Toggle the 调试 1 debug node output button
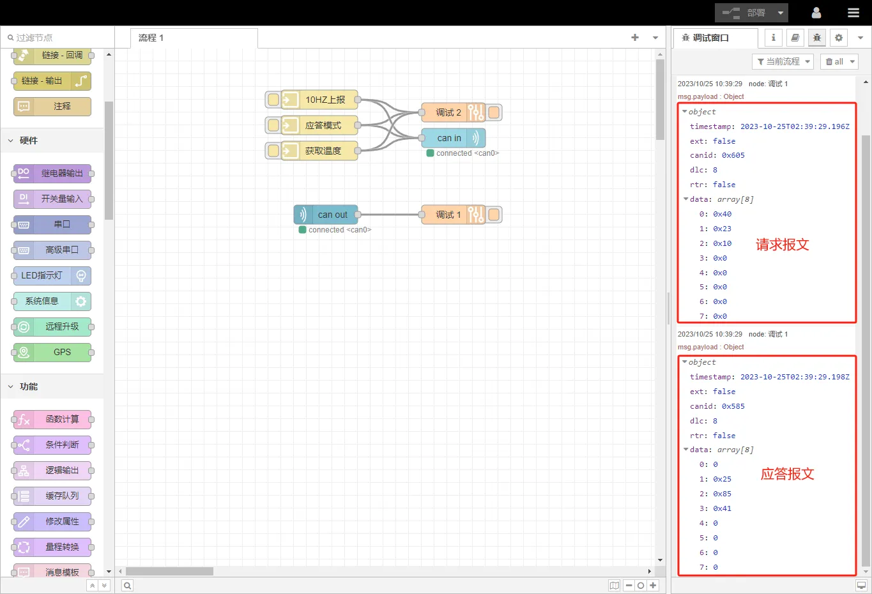The image size is (872, 594). tap(494, 215)
